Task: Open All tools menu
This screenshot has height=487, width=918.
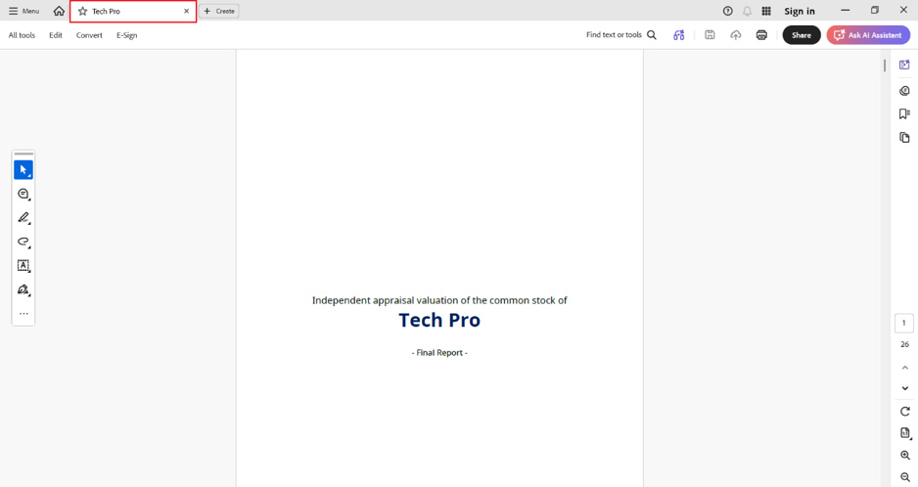Action: 22,35
